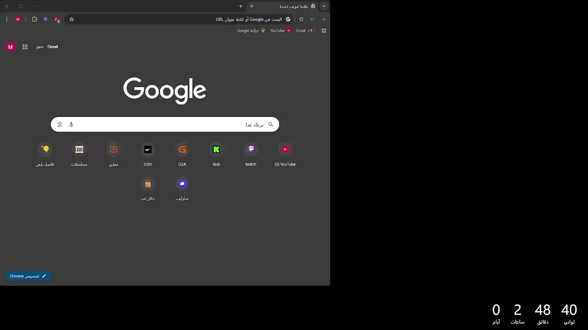Focus the Chrome address bar URL field
Viewport: 588px width, 330px height.
[179, 19]
